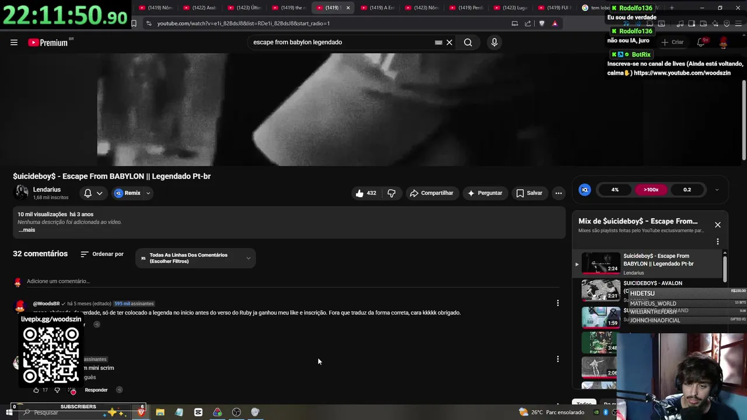Play 'Escape From BABYLON || Legendado Pt-br' from the mix

(648, 264)
